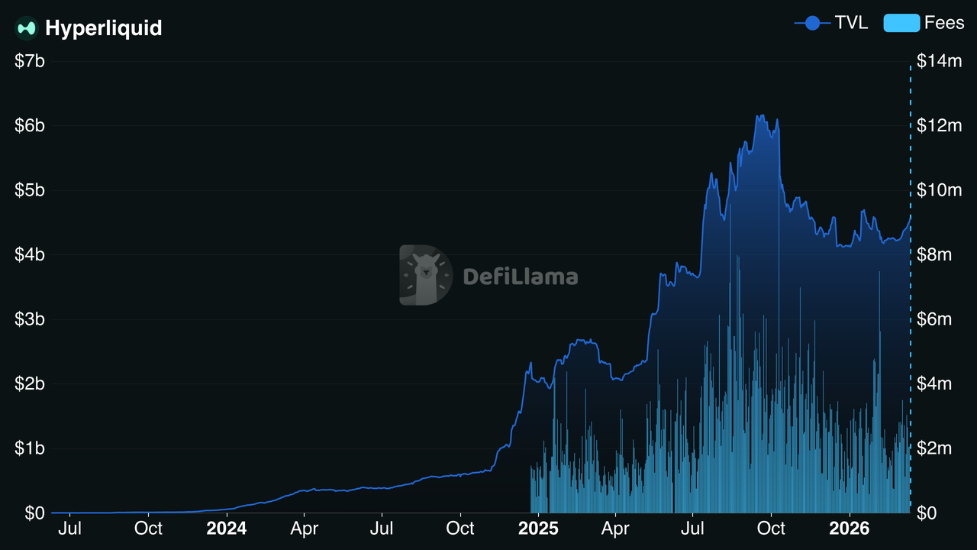Click the $4b left axis label

click(x=30, y=254)
